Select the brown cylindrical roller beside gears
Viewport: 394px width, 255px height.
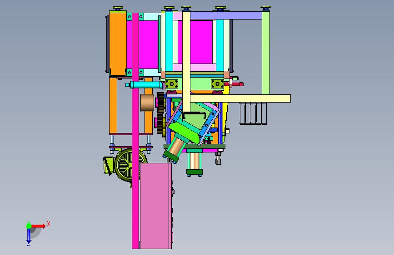point(147,103)
